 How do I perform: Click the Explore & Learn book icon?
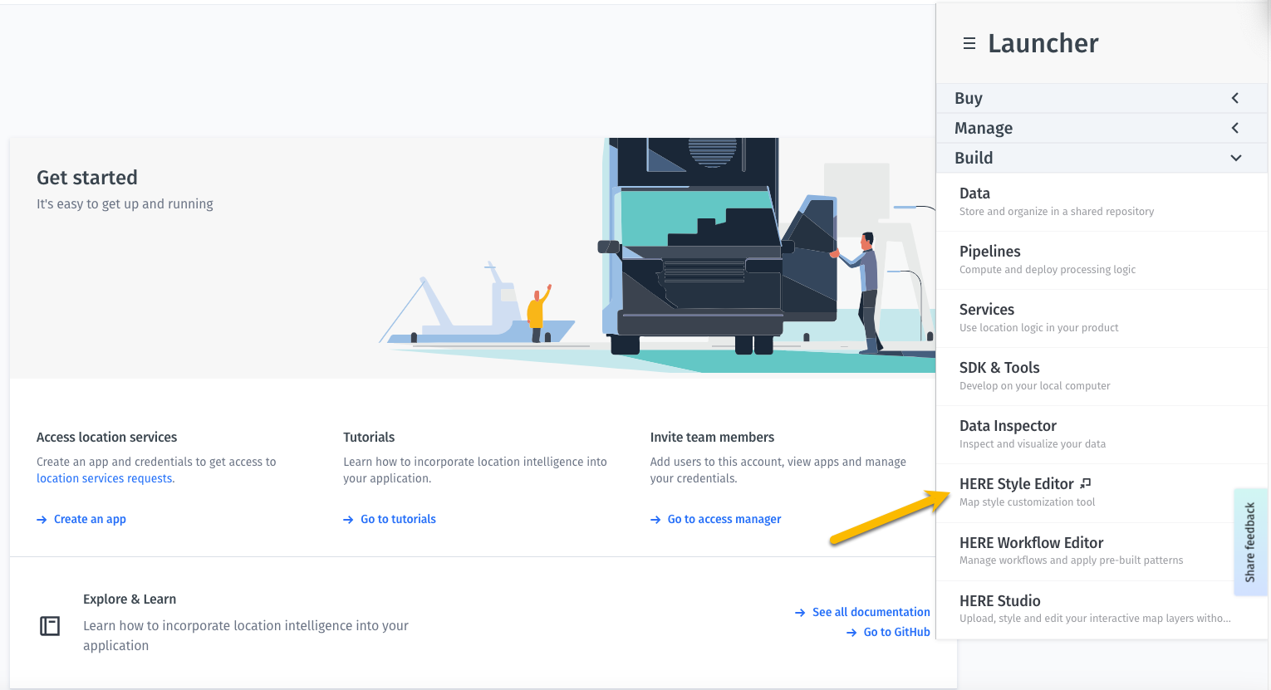pos(50,626)
